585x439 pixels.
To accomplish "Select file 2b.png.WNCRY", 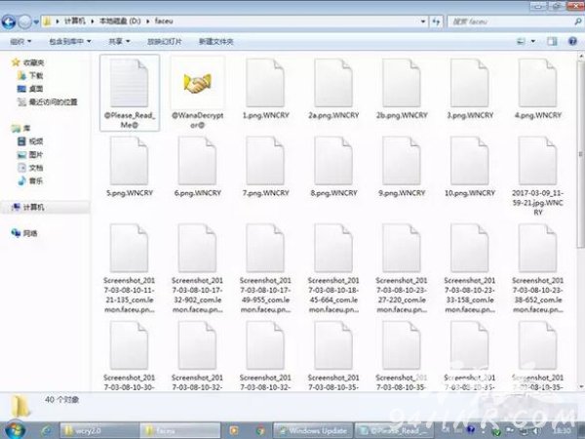I will (402, 90).
